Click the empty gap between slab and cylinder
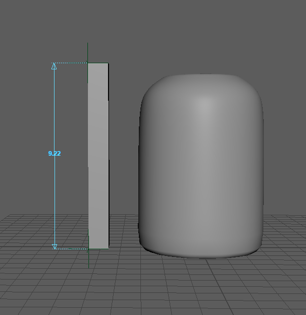306x315 pixels. 123,141
